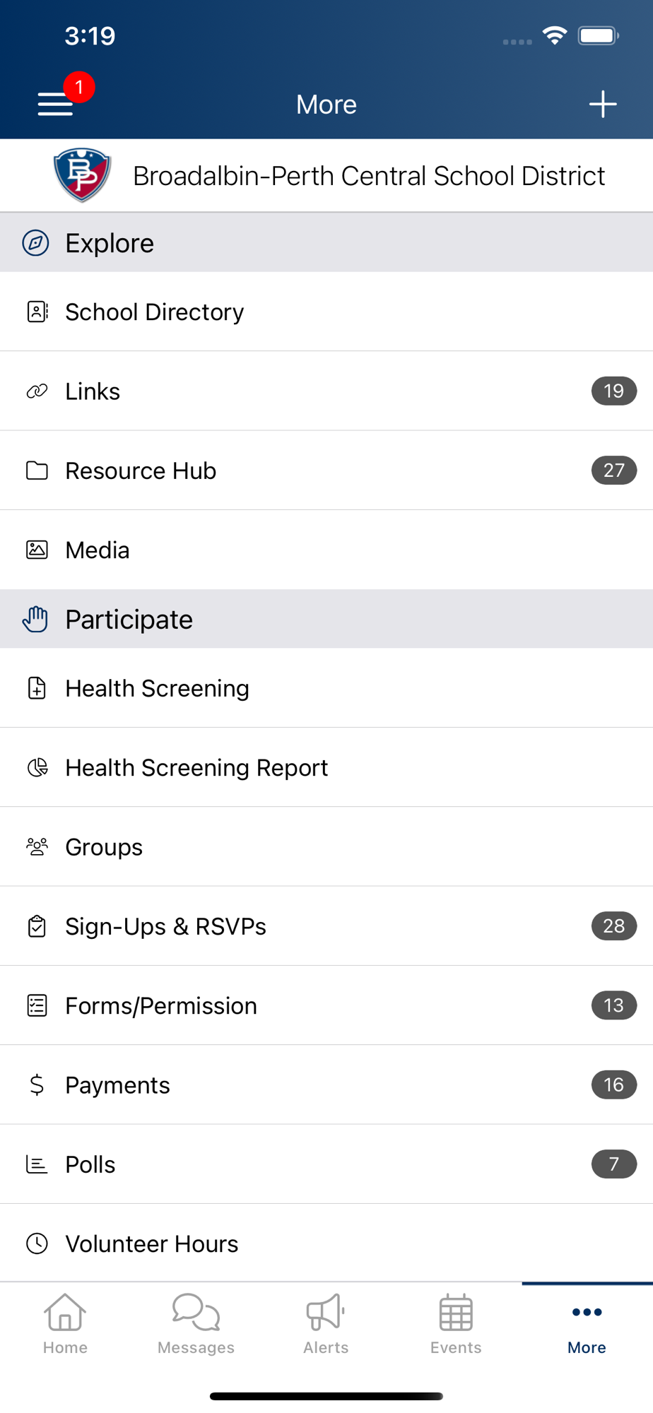653x1413 pixels.
Task: Select Forms/Permission entry
Action: 326,1005
